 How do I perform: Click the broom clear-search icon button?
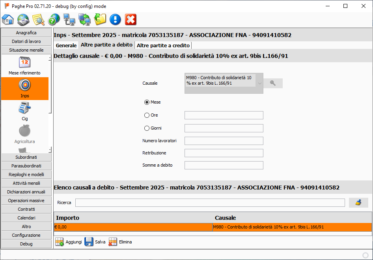click(x=358, y=202)
